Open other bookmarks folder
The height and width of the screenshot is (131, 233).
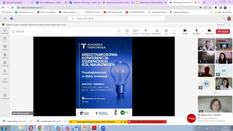coord(223,12)
